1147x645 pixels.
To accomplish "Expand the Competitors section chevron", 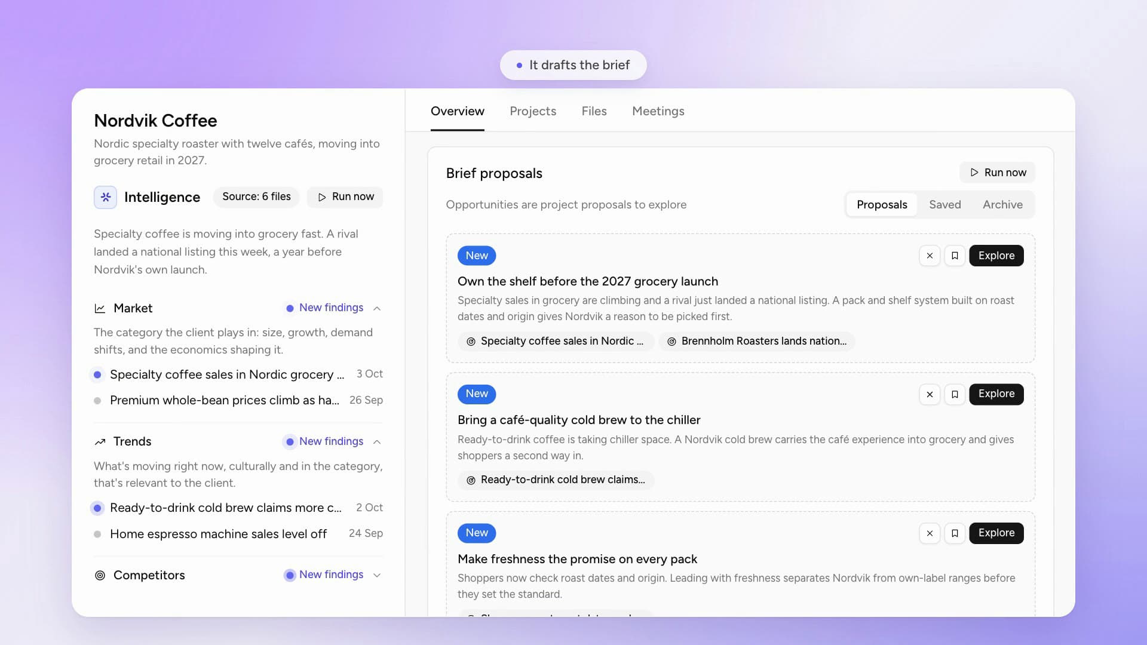I will pyautogui.click(x=377, y=575).
